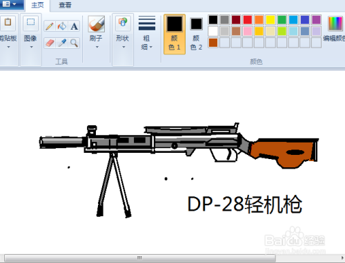Activate Color 1 (颜色 1) button
This screenshot has height=263, width=345.
(175, 34)
